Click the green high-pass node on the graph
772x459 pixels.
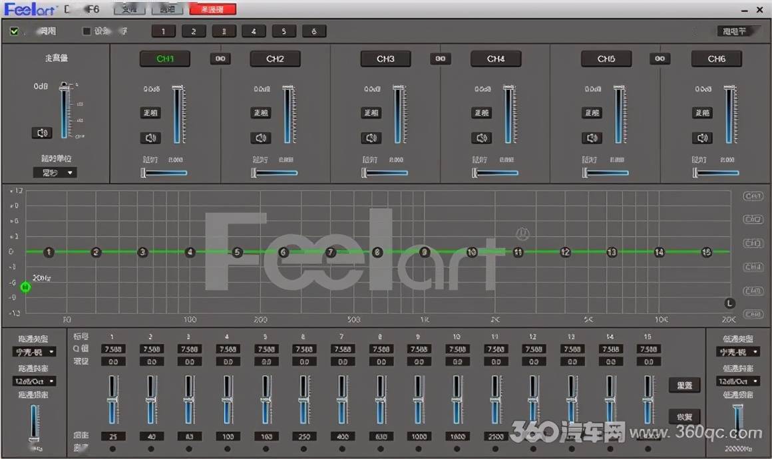click(25, 287)
